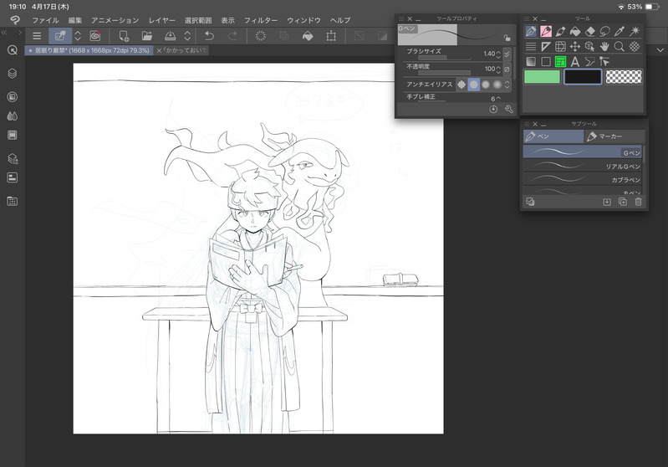Select the Figure rectangle tool

(546, 62)
